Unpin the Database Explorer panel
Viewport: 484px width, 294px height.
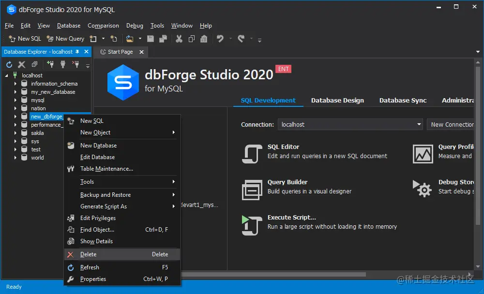(77, 52)
